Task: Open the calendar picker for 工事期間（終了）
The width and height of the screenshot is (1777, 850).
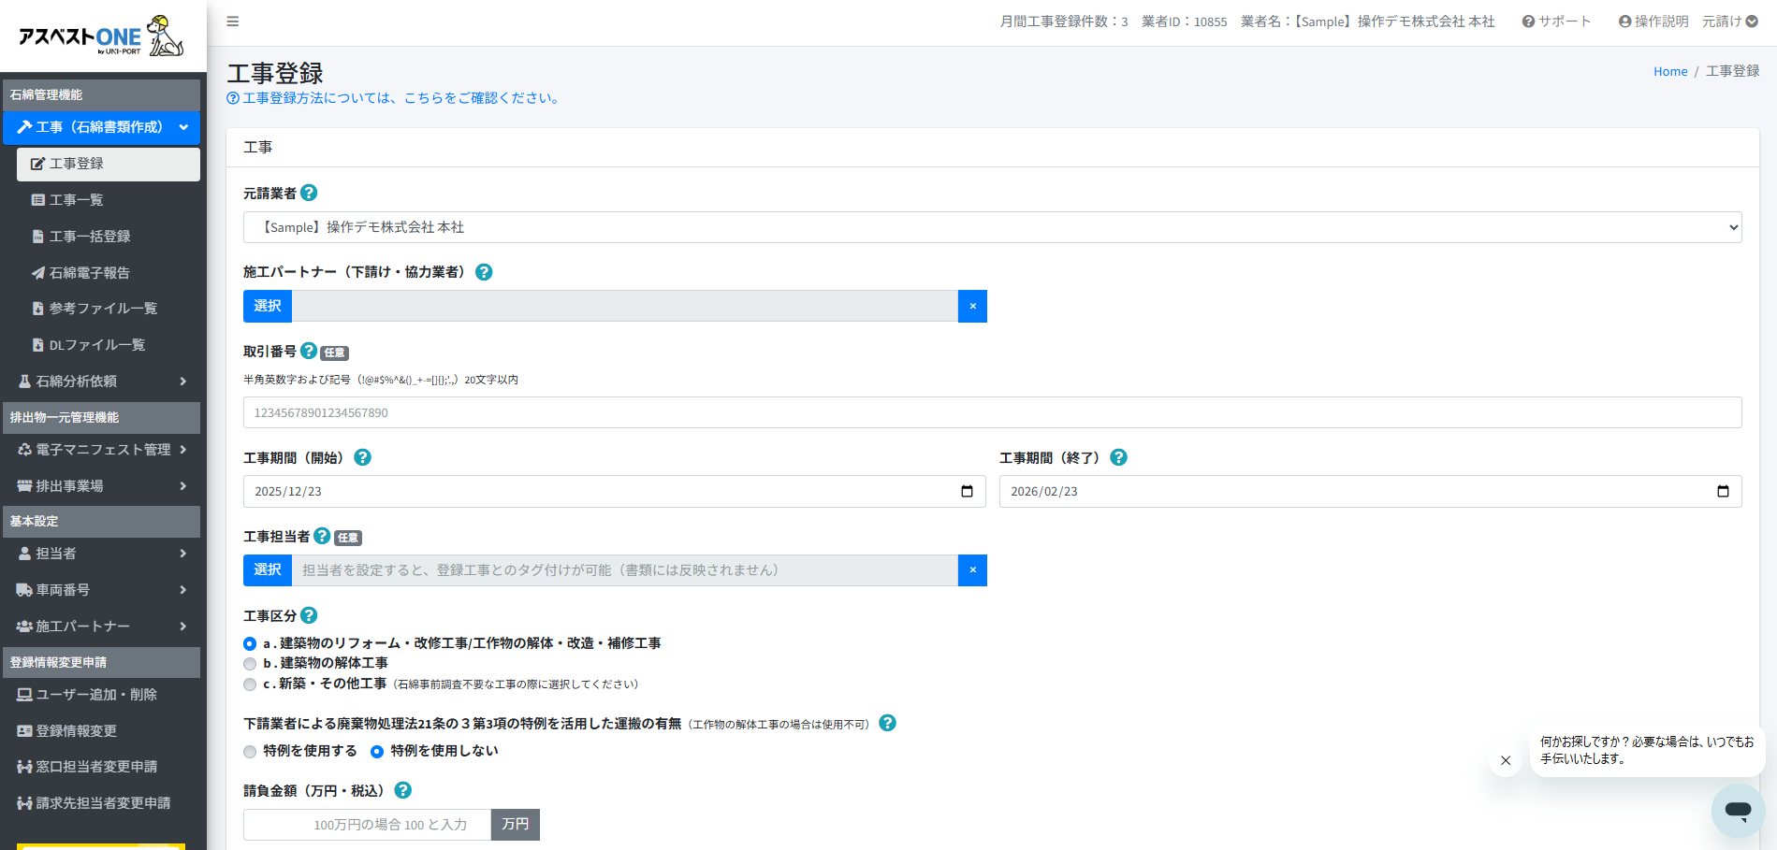Action: point(1723,492)
